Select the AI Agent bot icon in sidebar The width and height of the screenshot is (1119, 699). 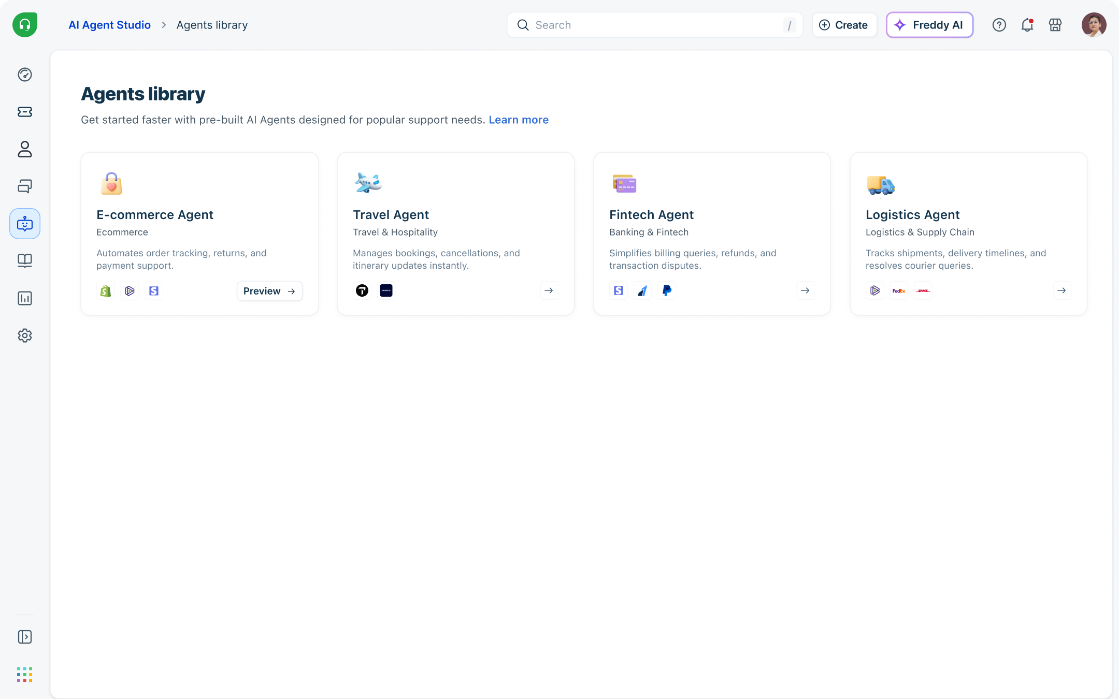[25, 224]
